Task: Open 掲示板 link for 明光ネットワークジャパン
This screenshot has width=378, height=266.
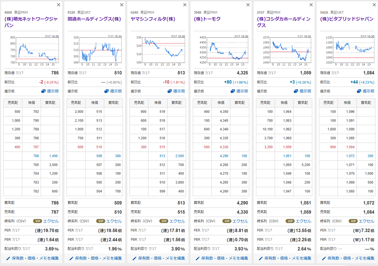Action: point(50,91)
